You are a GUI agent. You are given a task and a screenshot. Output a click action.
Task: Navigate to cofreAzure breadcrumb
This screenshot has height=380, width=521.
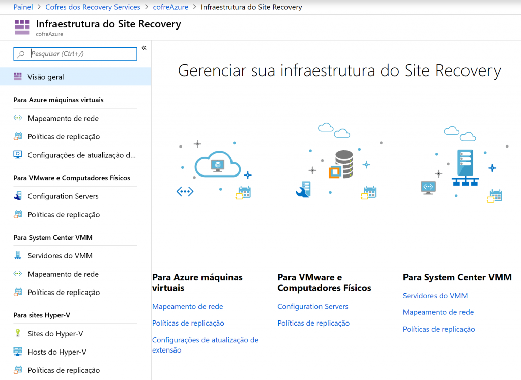click(x=170, y=7)
